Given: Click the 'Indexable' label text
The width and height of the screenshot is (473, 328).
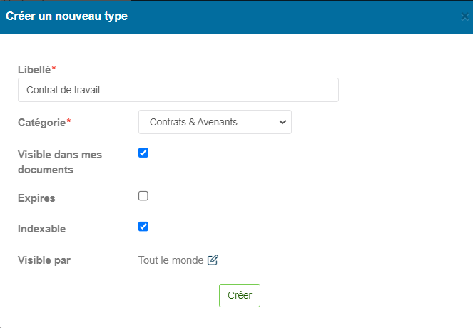Looking at the screenshot, I should coord(41,229).
